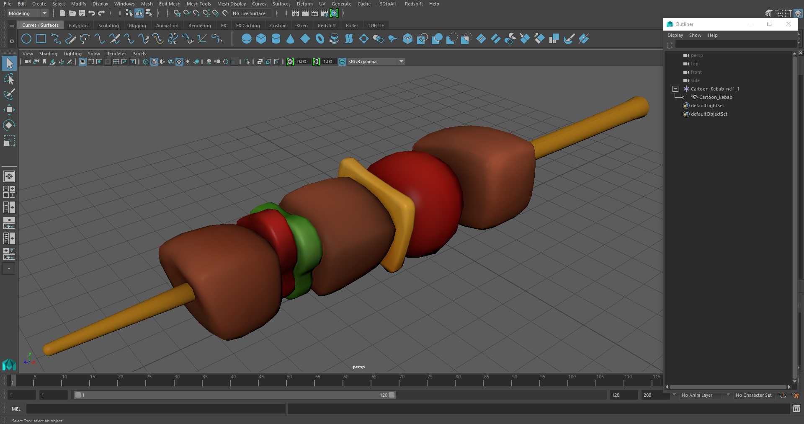804x424 pixels.
Task: Activate the Rotate tool in toolbox
Action: (x=9, y=125)
